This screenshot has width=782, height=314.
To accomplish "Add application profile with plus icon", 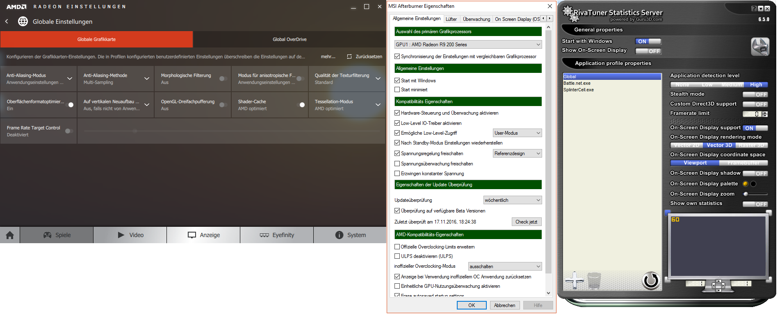I will click(574, 280).
